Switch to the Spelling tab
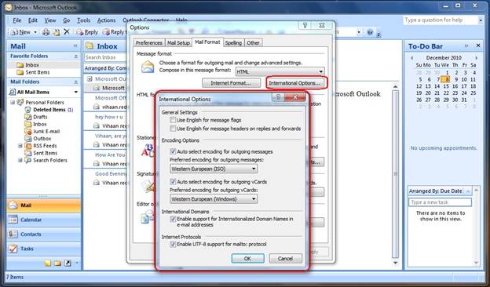The height and width of the screenshot is (287, 490). pyautogui.click(x=233, y=43)
